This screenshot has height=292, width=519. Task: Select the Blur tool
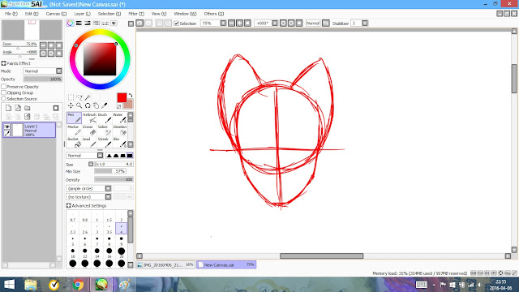click(119, 143)
